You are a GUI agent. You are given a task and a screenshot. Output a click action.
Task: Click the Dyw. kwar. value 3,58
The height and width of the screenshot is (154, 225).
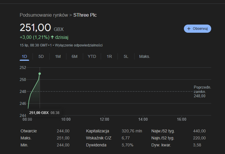point(197,145)
